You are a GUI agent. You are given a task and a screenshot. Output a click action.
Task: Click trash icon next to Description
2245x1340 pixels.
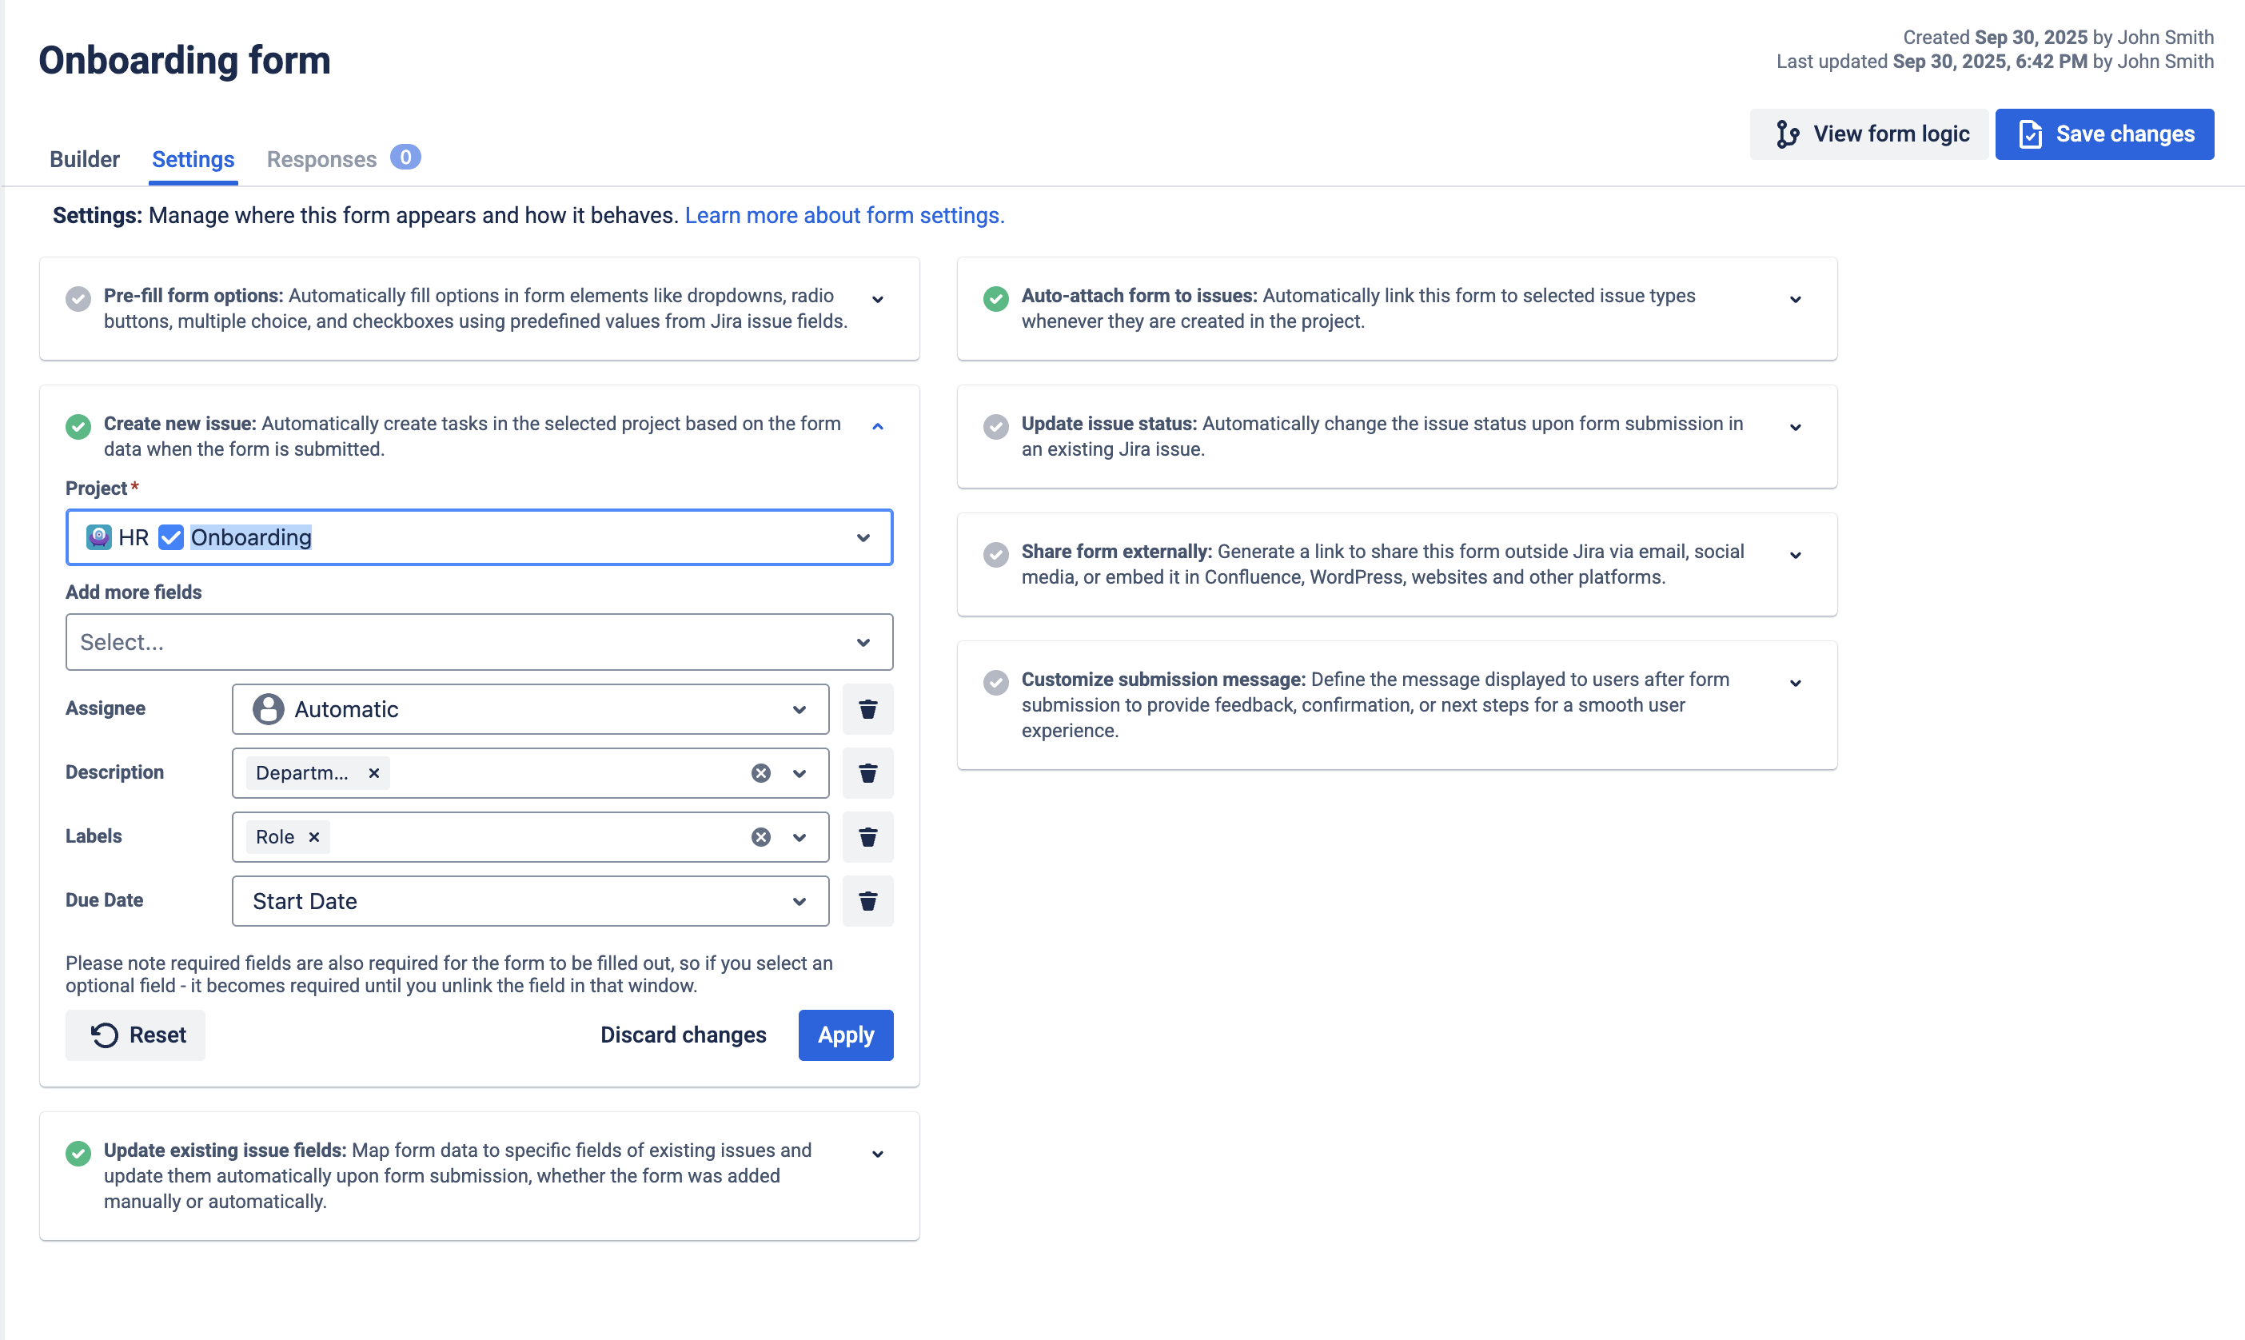point(867,773)
